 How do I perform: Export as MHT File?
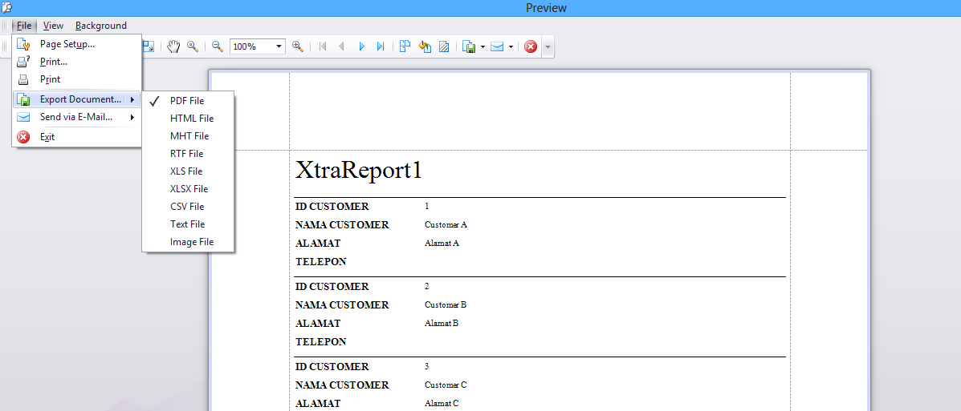tap(188, 136)
